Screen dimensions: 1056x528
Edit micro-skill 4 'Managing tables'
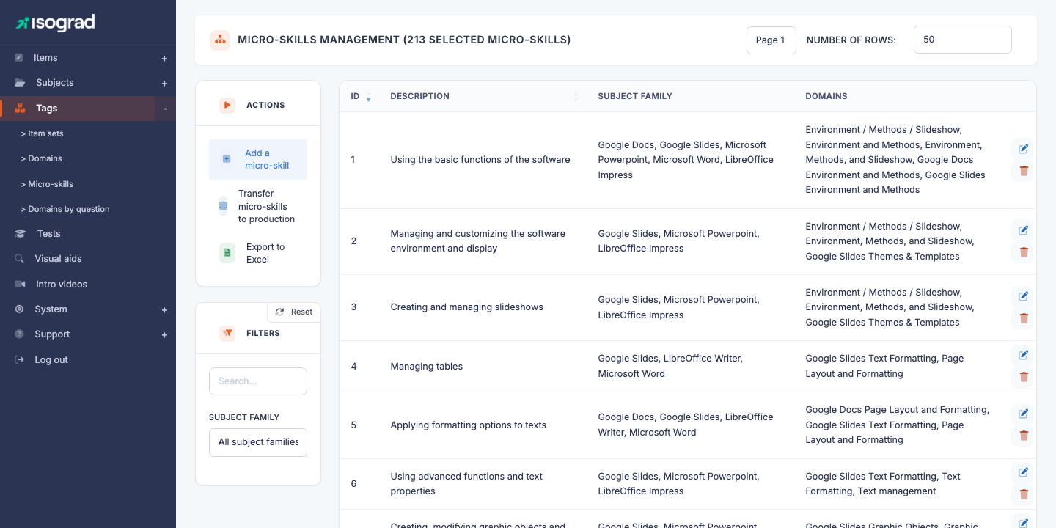(x=1024, y=355)
